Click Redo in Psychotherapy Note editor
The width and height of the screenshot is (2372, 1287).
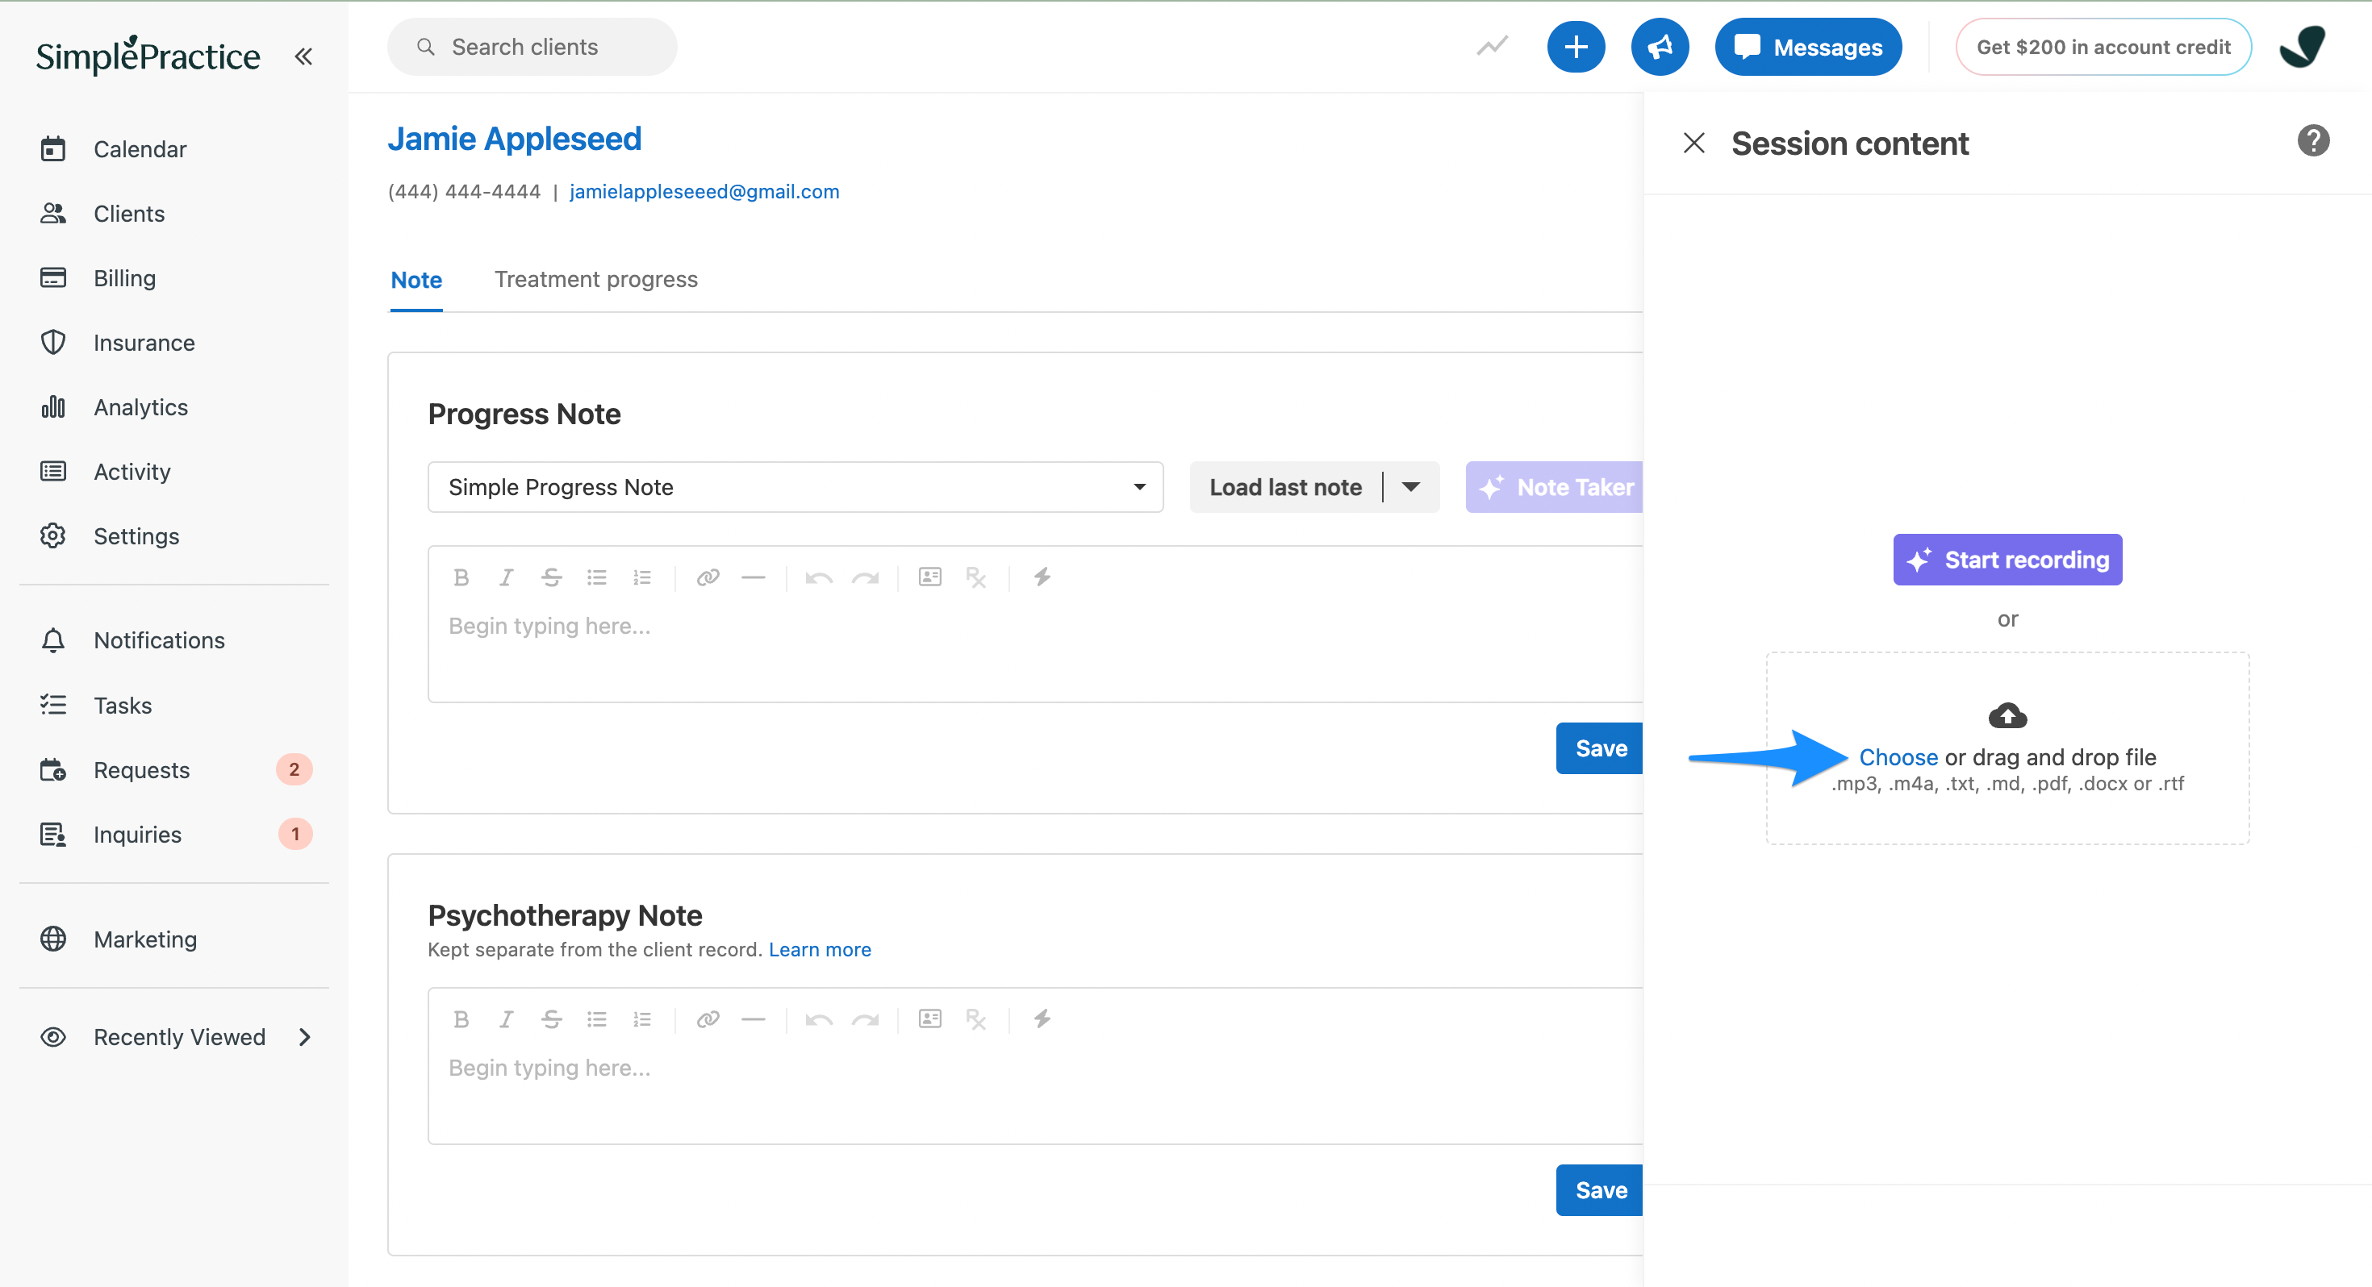click(x=865, y=1019)
